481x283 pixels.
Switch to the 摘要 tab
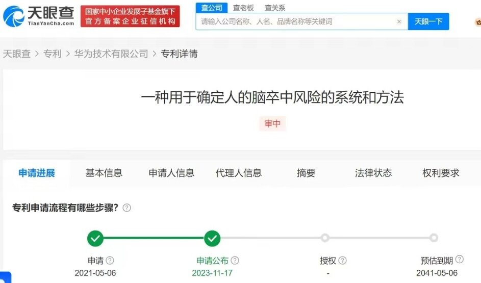pyautogui.click(x=306, y=173)
